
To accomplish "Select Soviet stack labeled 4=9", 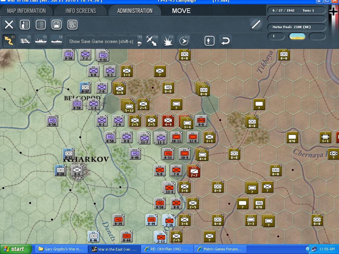I will point(119,89).
